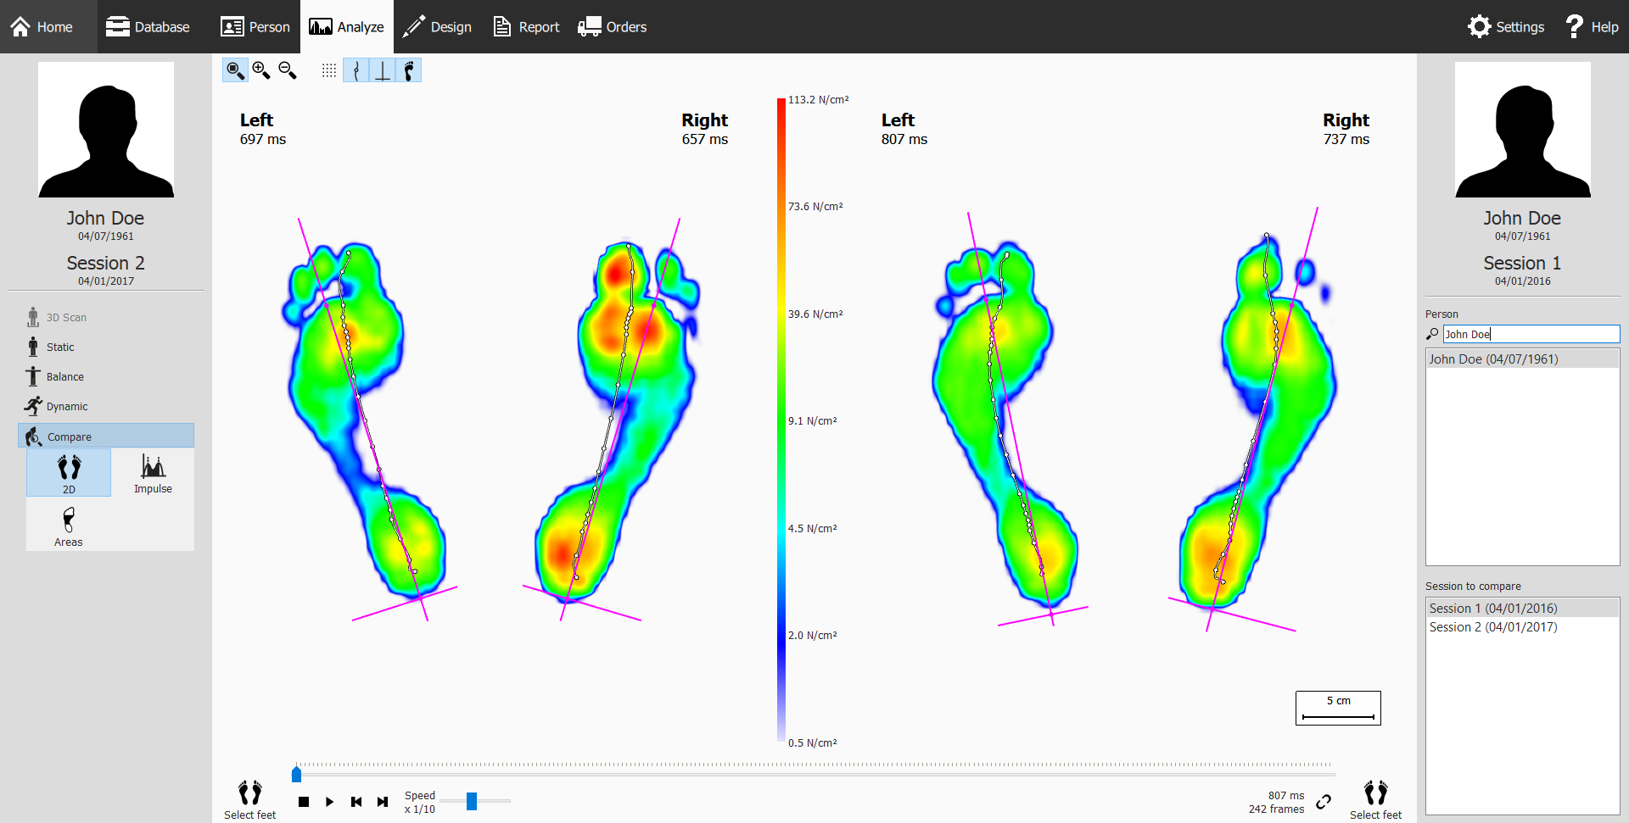Screen dimensions: 1629x823
Task: Show the sensor grid overlay
Action: tap(328, 70)
